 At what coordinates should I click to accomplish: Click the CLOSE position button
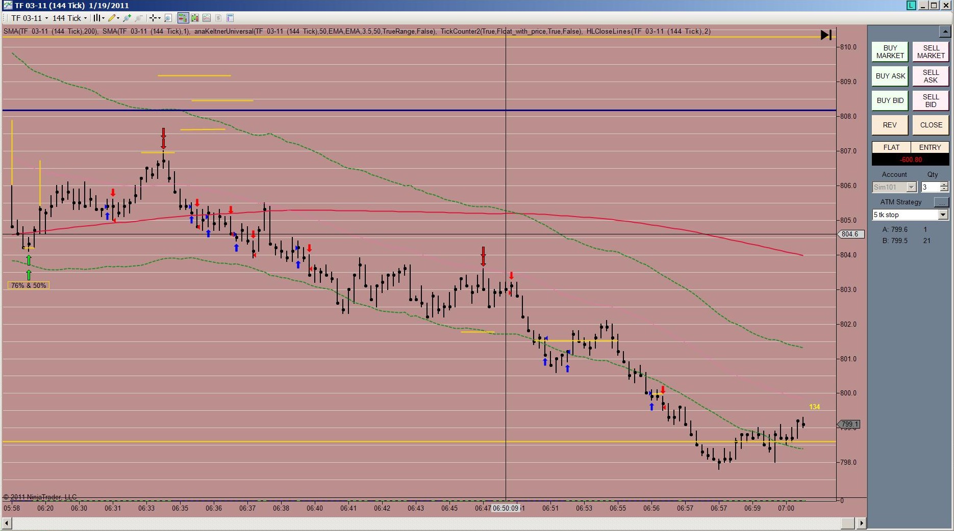[x=931, y=125]
